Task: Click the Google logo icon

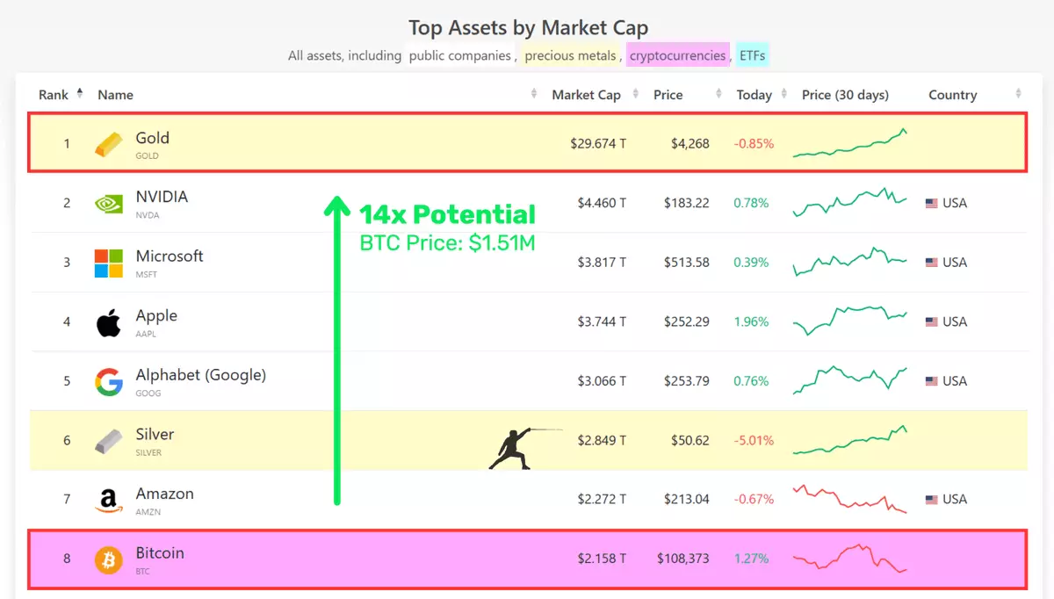Action: 109,381
